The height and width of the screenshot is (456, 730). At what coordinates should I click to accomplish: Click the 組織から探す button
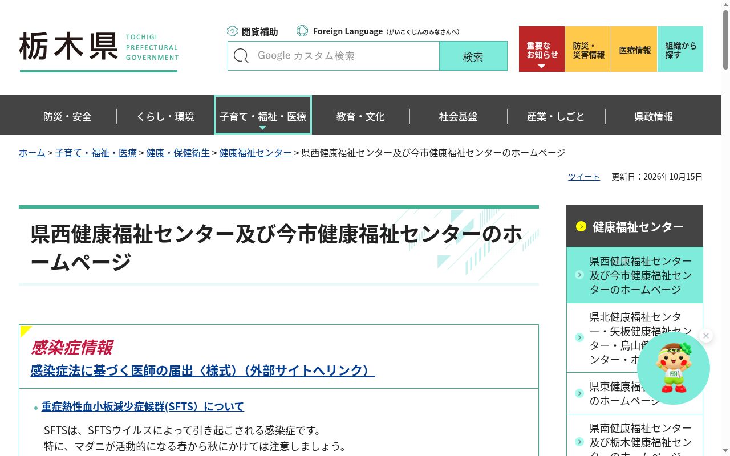pyautogui.click(x=680, y=49)
